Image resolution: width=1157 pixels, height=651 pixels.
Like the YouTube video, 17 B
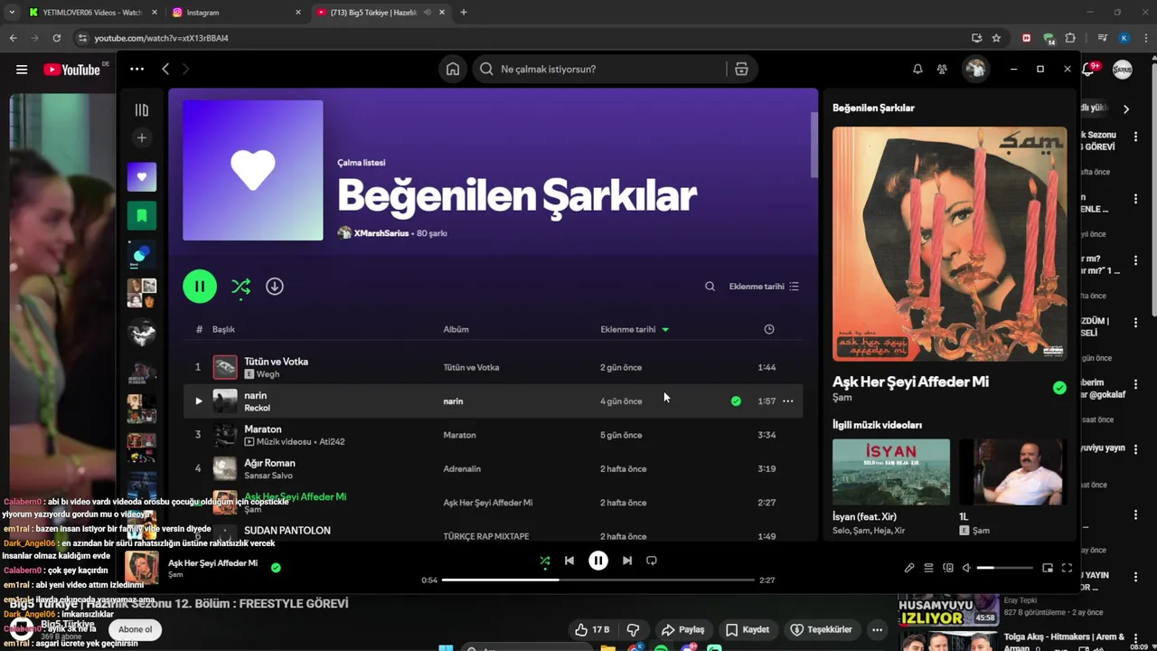click(593, 629)
